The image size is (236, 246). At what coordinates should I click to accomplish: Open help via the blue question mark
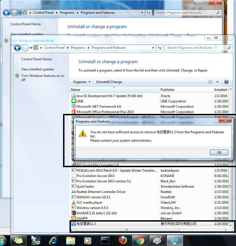[226, 82]
